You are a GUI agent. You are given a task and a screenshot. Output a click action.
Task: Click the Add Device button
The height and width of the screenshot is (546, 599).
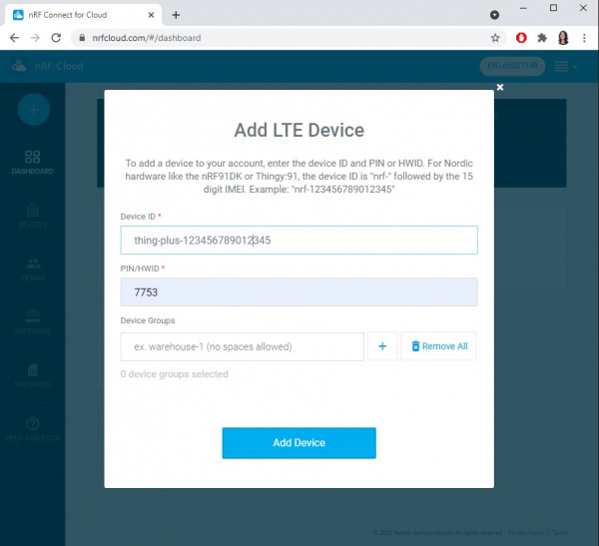click(x=299, y=443)
